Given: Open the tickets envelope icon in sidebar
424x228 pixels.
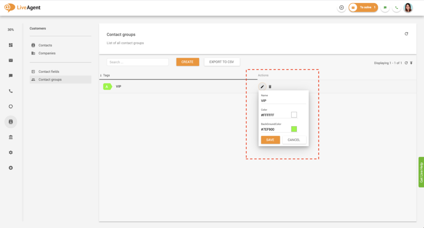Looking at the screenshot, I should (x=11, y=60).
